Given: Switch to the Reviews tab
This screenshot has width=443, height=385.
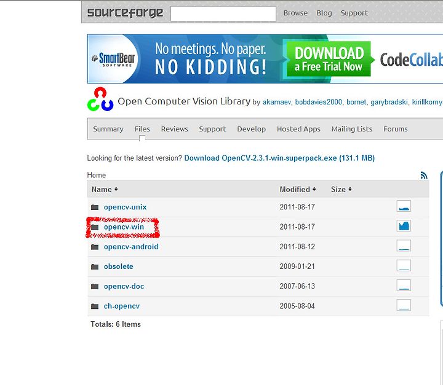Looking at the screenshot, I should click(x=174, y=129).
